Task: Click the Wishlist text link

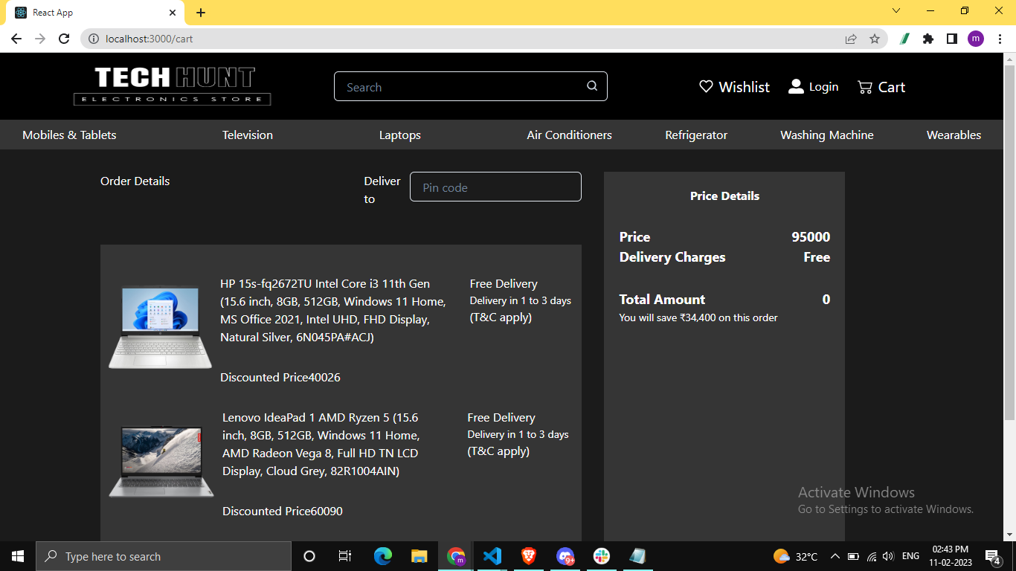Action: pos(744,86)
